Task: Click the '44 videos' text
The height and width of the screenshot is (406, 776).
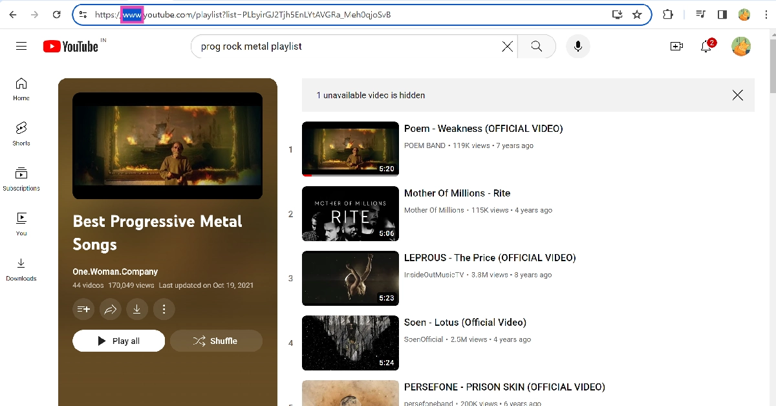Action: (x=87, y=285)
